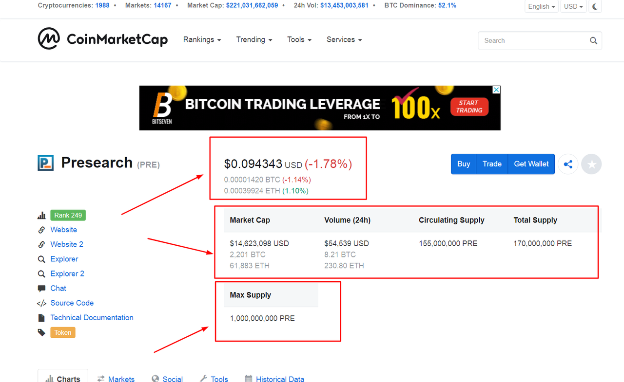The height and width of the screenshot is (382, 624).
Task: Click the $14,623,098 USD market cap value
Action: (x=259, y=243)
